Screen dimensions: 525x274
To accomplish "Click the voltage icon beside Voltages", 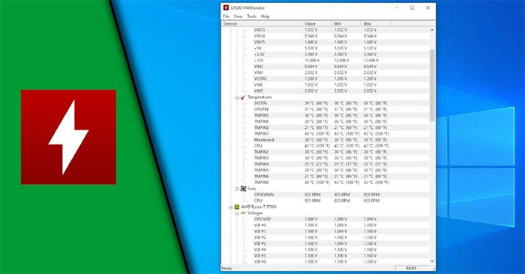I will [244, 213].
